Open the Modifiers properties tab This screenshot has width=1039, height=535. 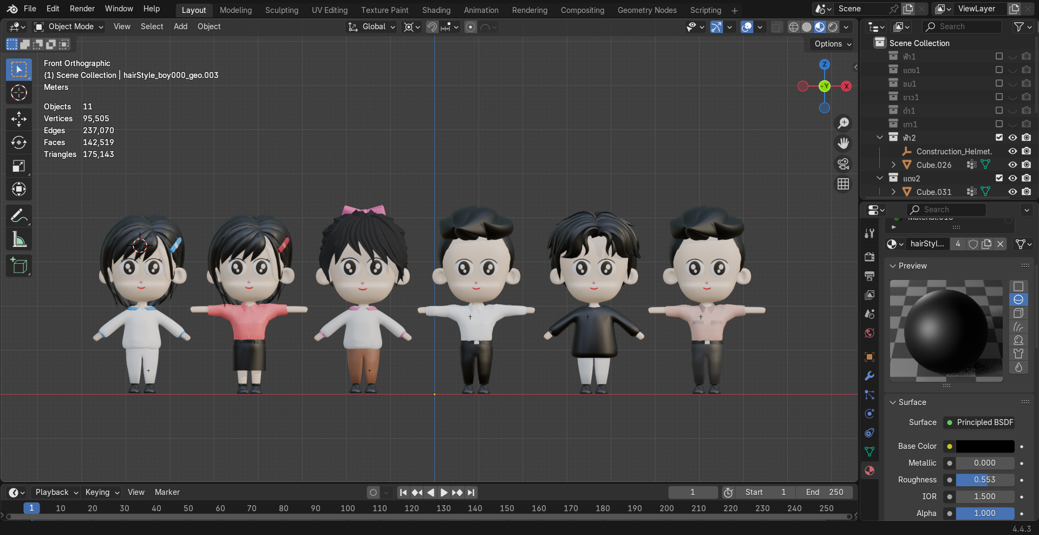[870, 376]
